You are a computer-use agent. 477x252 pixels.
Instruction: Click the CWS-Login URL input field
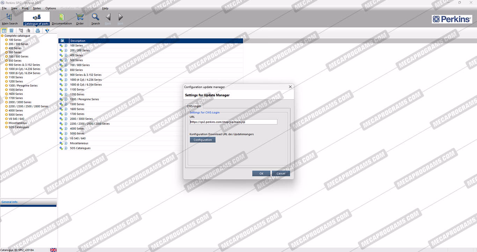point(233,122)
